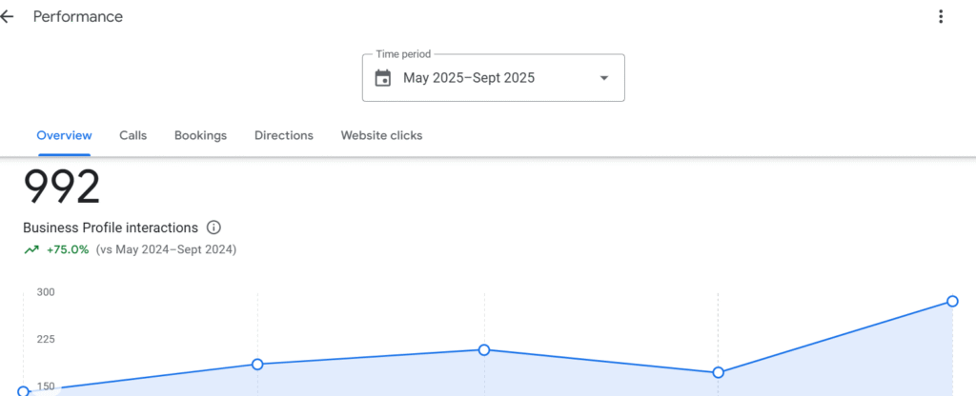Click the vs May 2024–Sept 2024 comparison text
The image size is (976, 396).
(x=167, y=249)
